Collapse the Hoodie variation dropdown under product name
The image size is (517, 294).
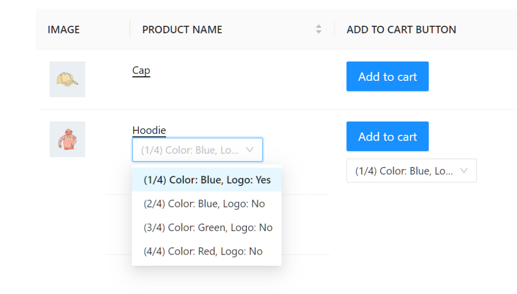click(x=197, y=150)
